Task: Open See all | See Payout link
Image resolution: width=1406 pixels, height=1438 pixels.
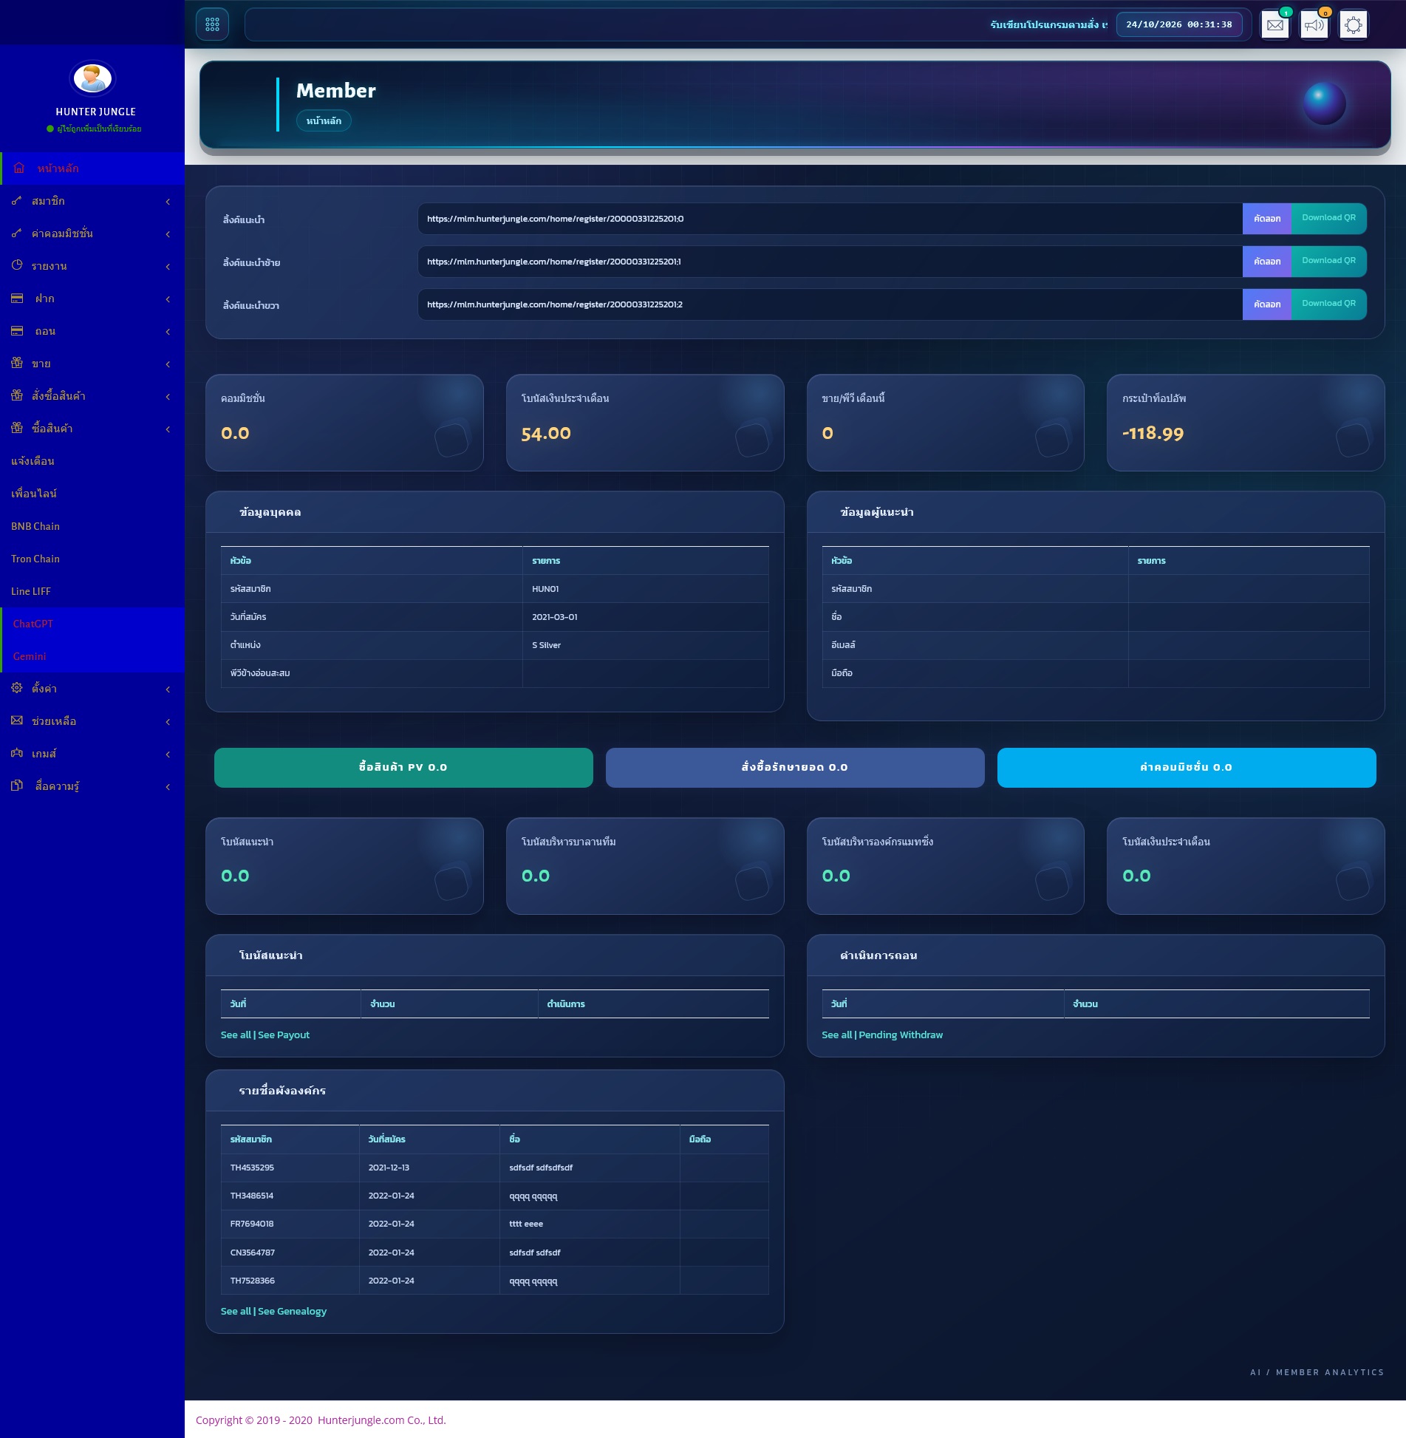Action: tap(265, 1035)
